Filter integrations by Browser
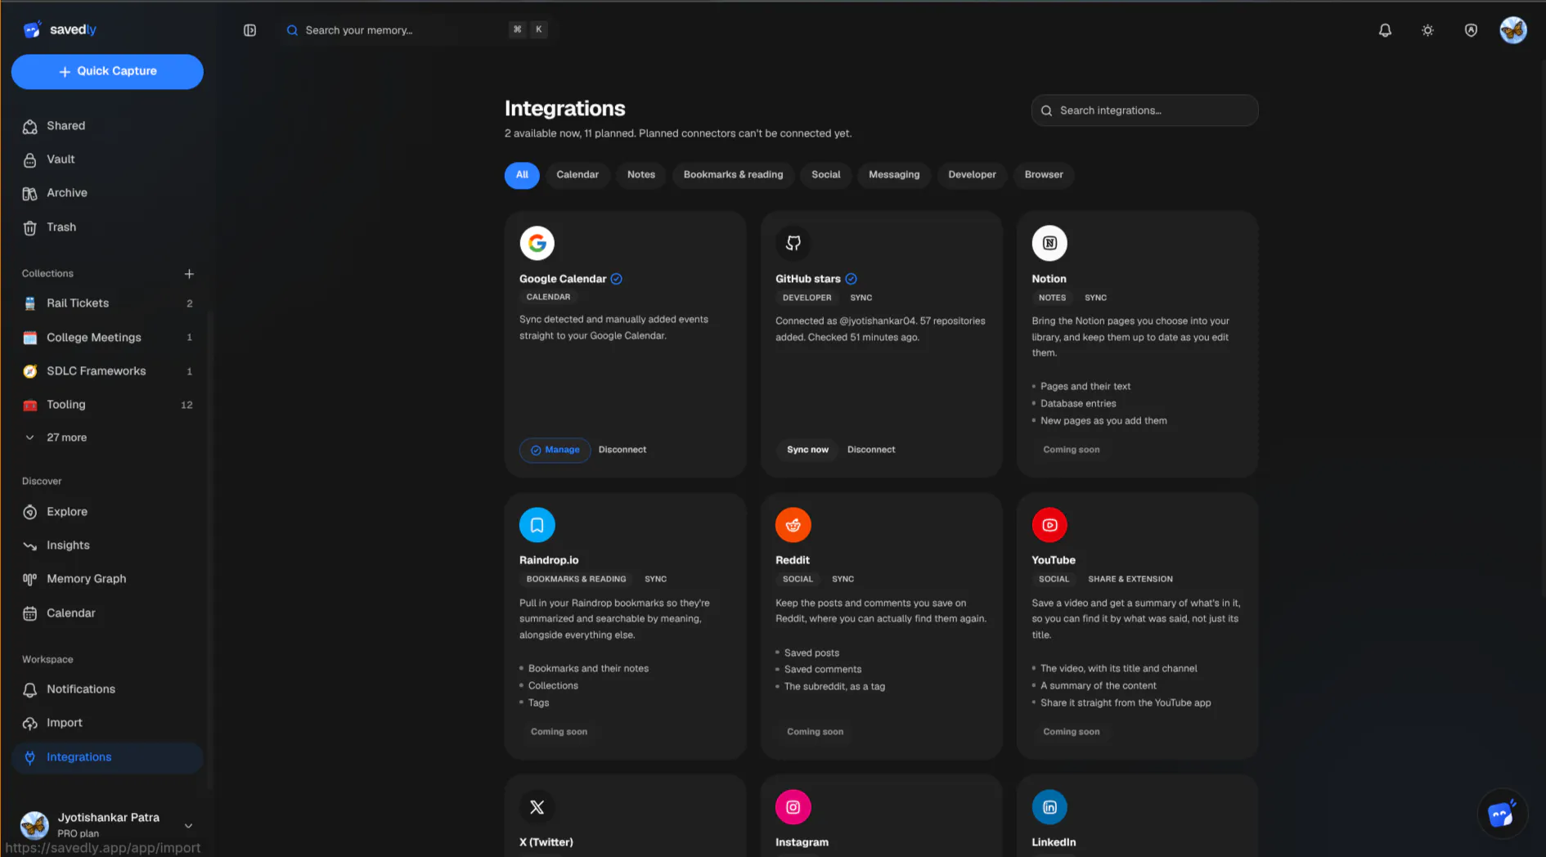This screenshot has width=1546, height=857. pyautogui.click(x=1044, y=175)
